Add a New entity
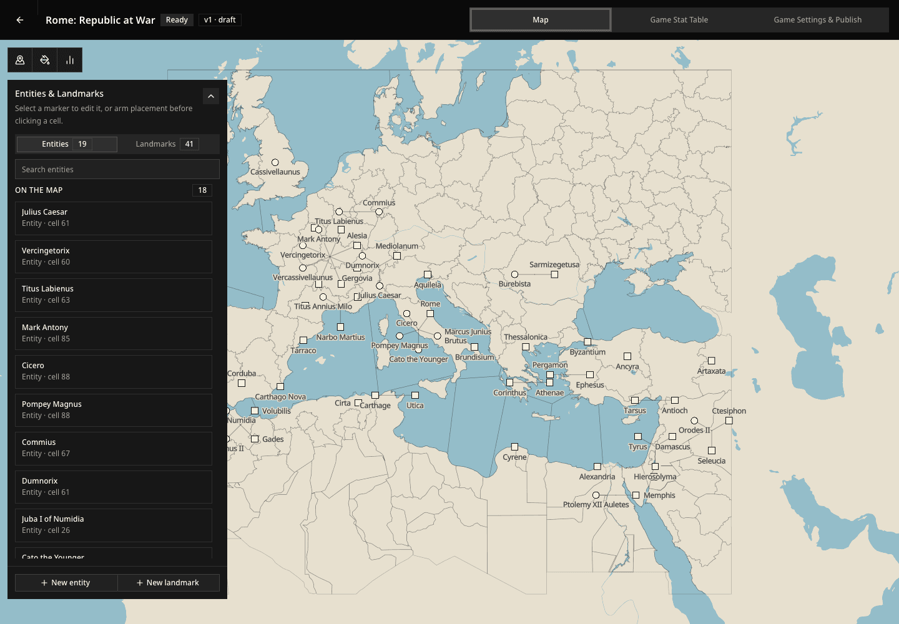 coord(66,583)
